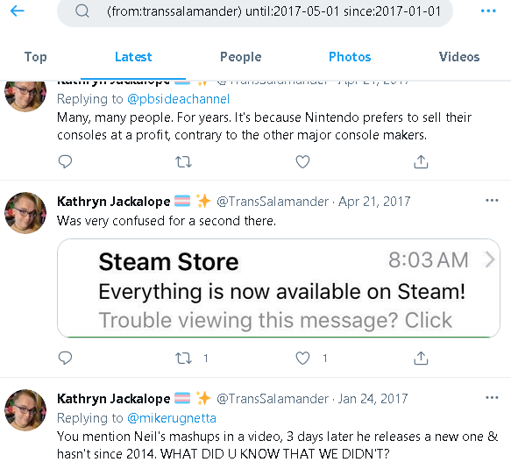
Task: Switch to the Photos tab
Action: (350, 57)
